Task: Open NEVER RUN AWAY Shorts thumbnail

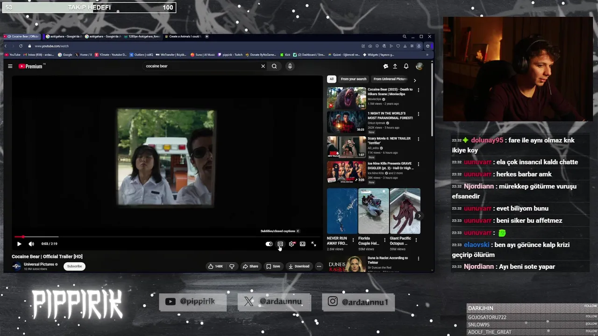Action: pyautogui.click(x=342, y=211)
